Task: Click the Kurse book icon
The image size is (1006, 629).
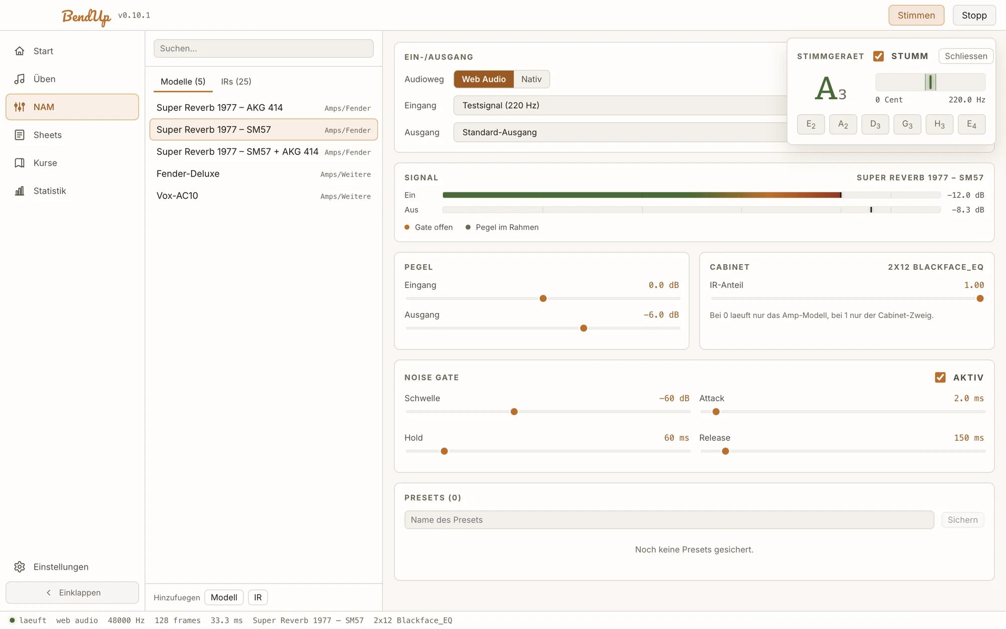Action: click(20, 163)
